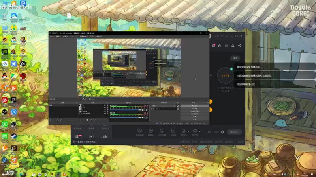Viewport: 316px width, 177px height.
Task: Click the message icon in Douyu title bar
Action: (x=216, y=36)
